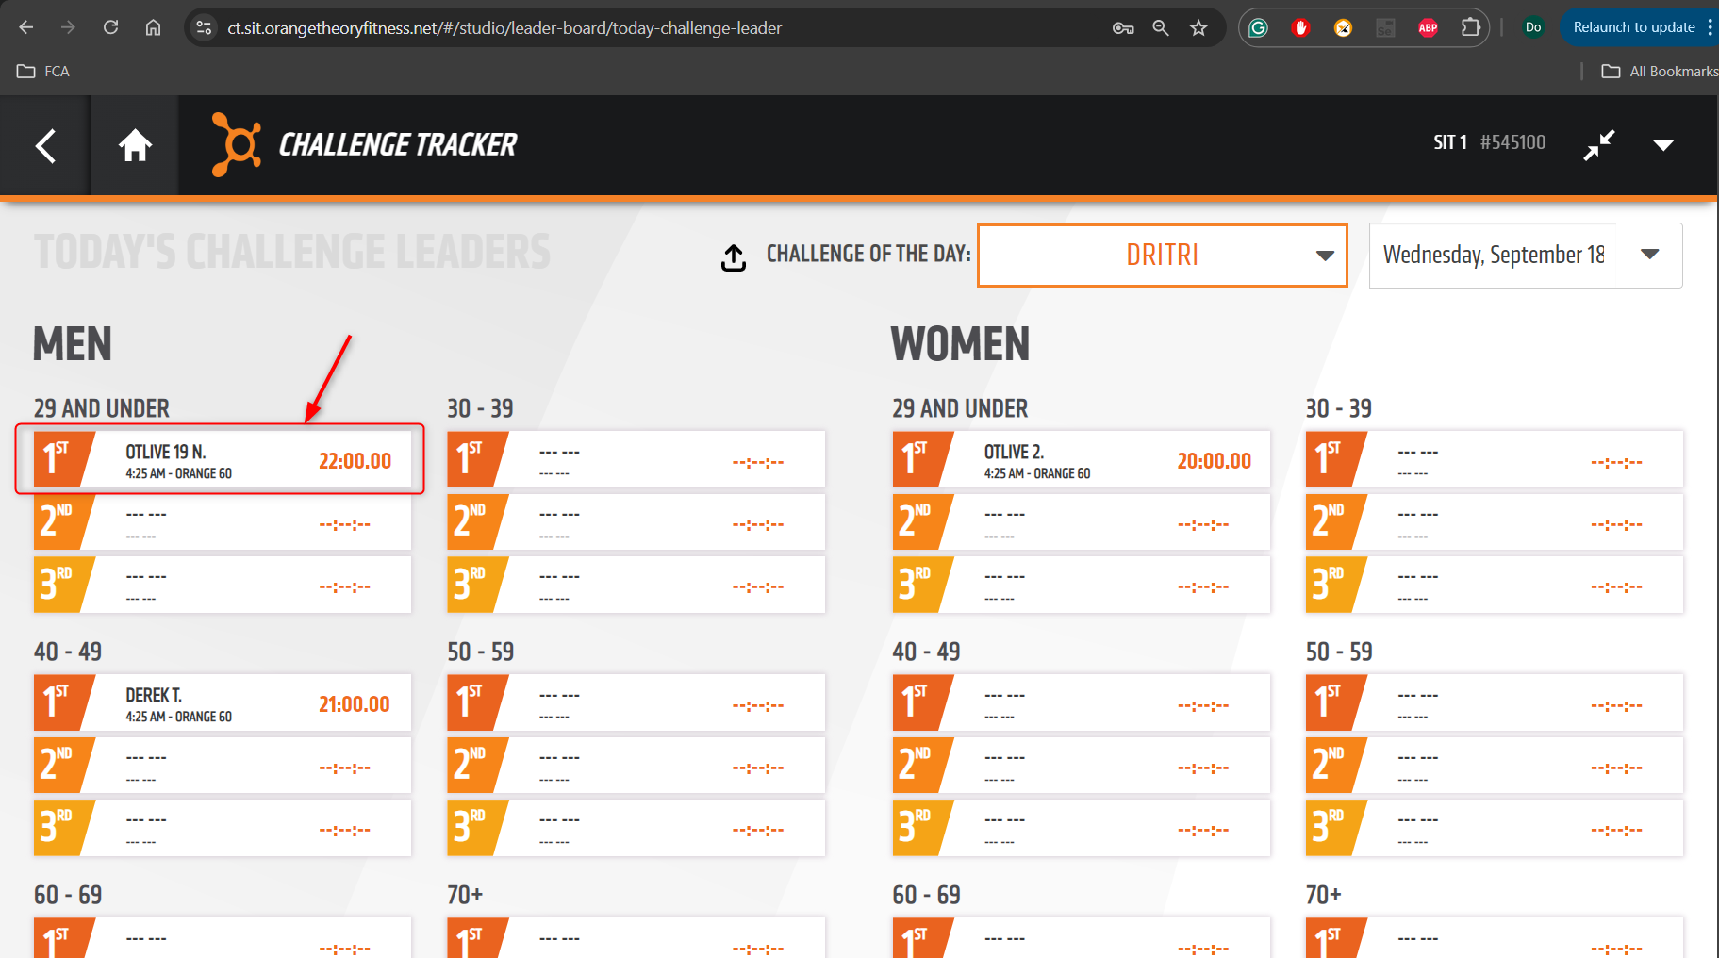This screenshot has height=958, width=1719.
Task: View site information icon in address bar
Action: [x=204, y=28]
